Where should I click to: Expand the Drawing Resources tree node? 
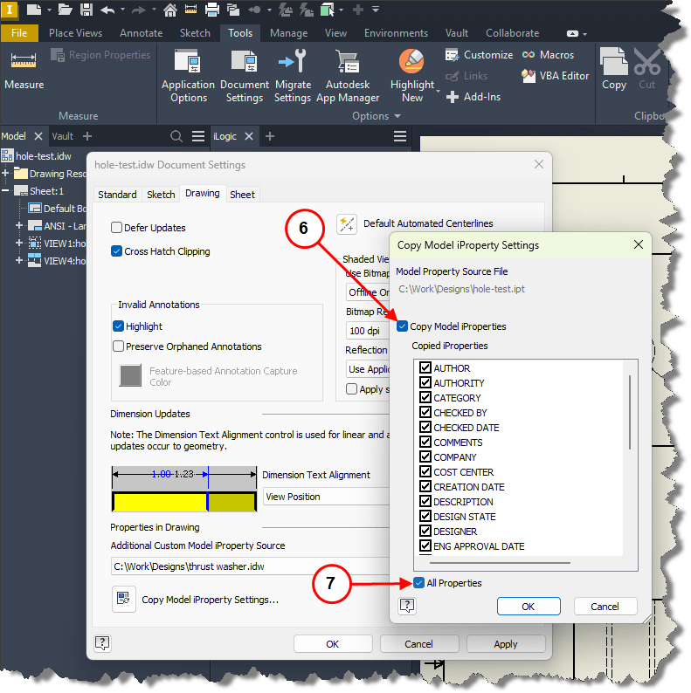click(6, 173)
